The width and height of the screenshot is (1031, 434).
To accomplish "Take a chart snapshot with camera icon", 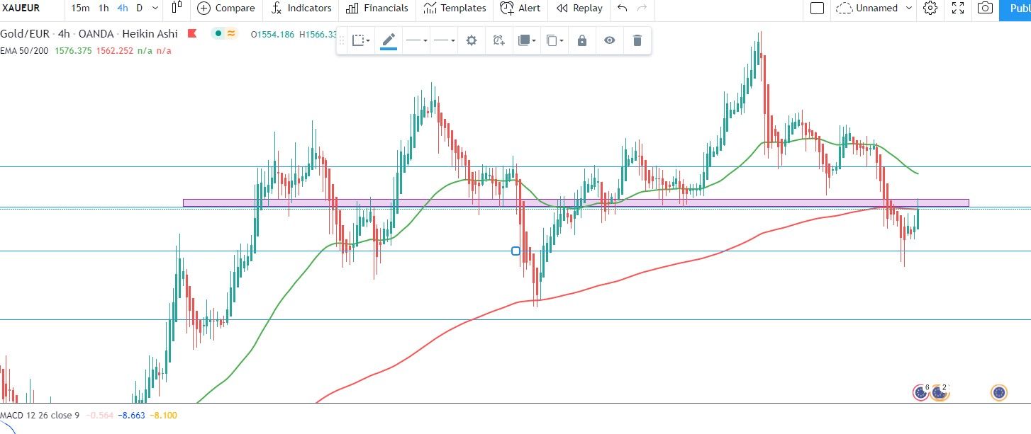I will (x=985, y=8).
